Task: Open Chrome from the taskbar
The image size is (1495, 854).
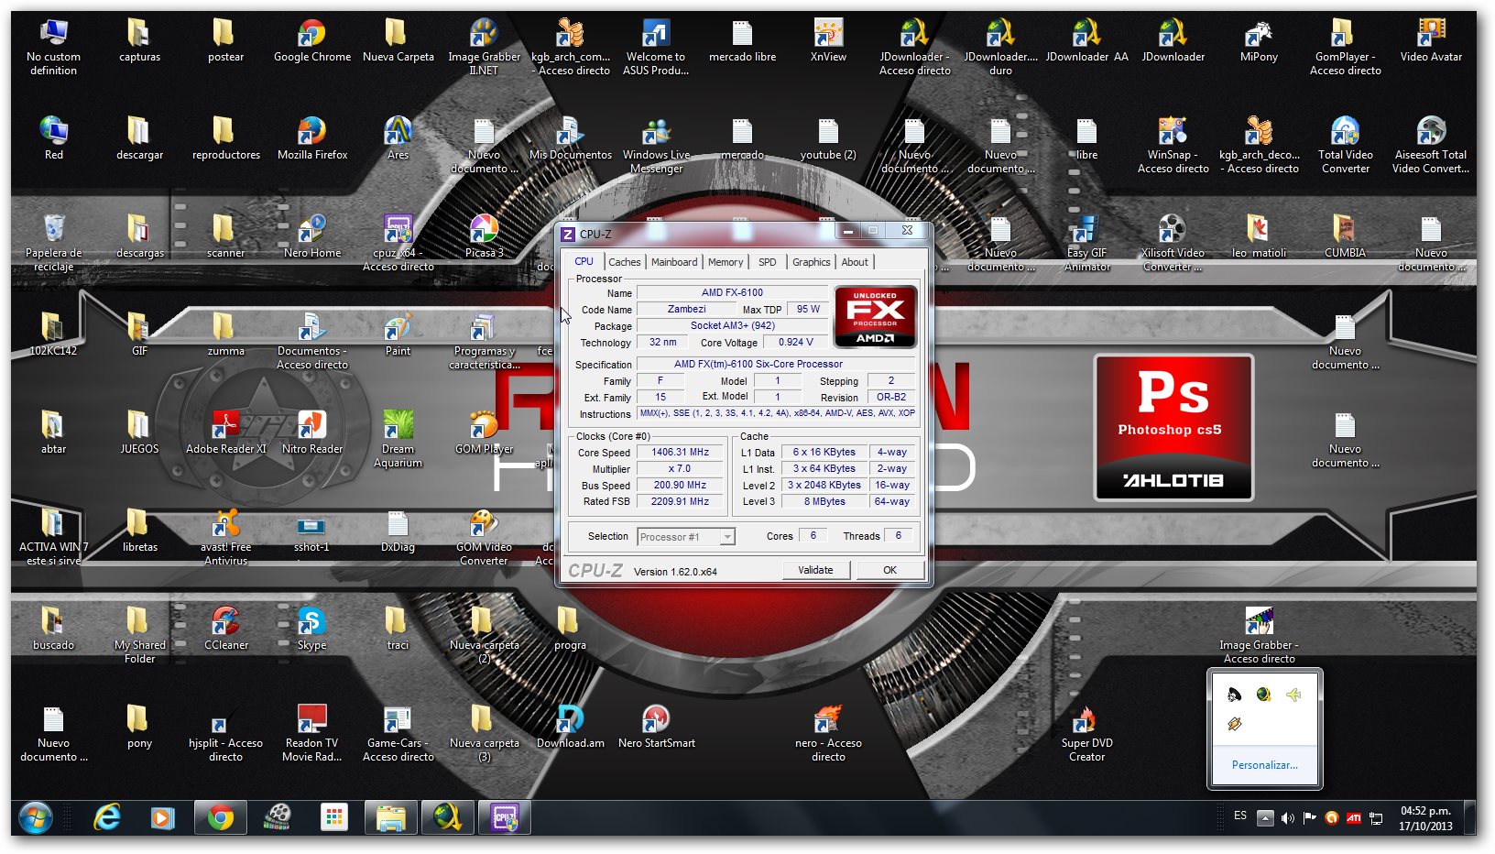Action: coord(221,817)
